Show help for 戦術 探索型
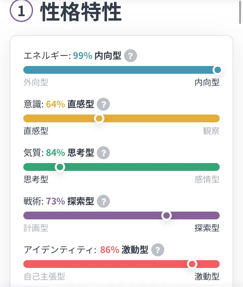Screen dimensions: 243x287 tap(103, 202)
